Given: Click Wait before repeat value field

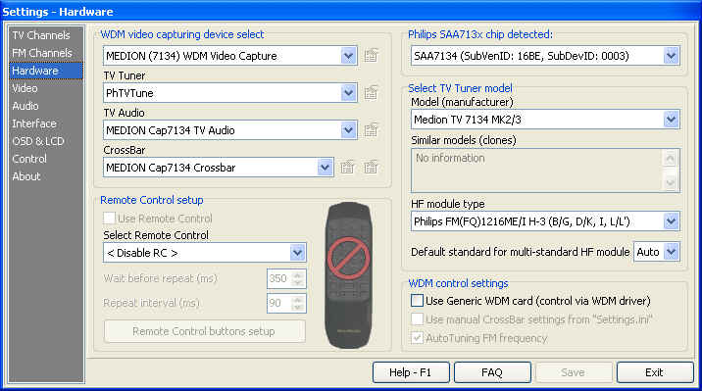Looking at the screenshot, I should click(x=279, y=278).
